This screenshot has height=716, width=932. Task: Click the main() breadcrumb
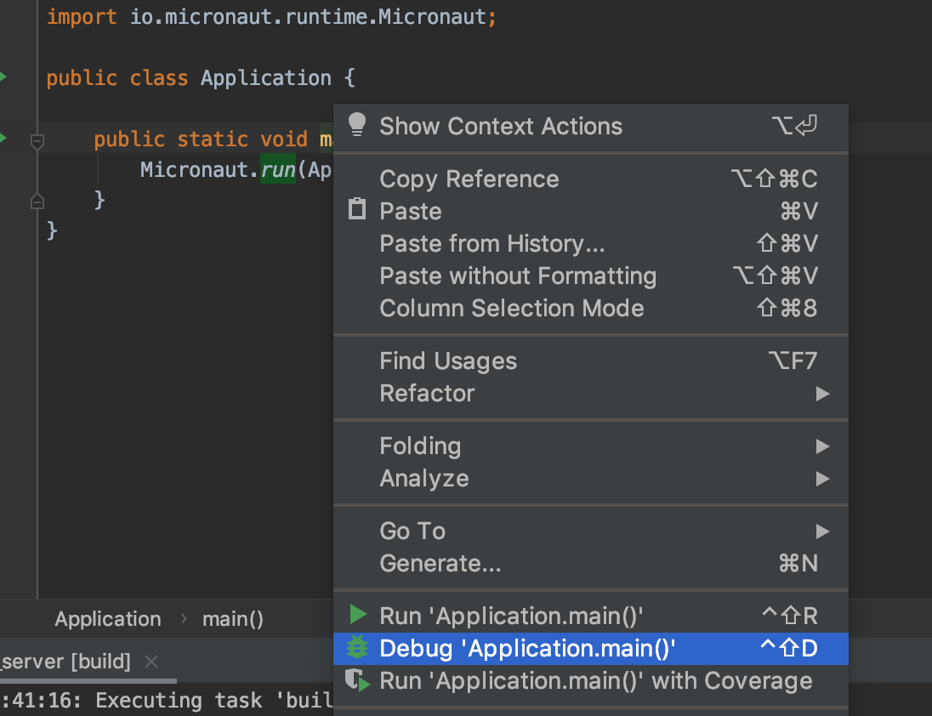click(x=232, y=619)
